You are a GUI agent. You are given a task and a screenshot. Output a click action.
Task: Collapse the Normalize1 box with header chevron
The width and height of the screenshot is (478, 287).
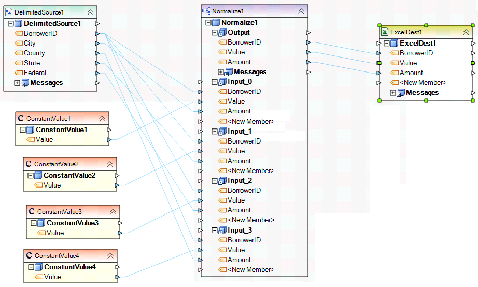tap(301, 11)
